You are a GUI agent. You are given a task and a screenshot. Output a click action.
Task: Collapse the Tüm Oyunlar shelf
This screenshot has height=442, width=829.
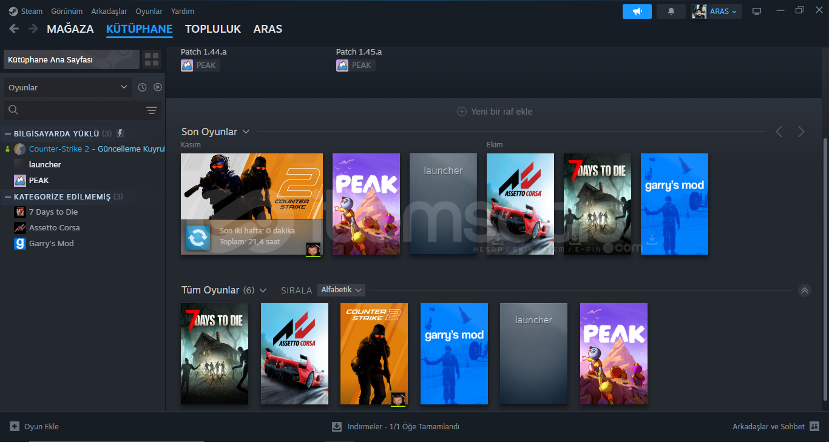(x=805, y=290)
